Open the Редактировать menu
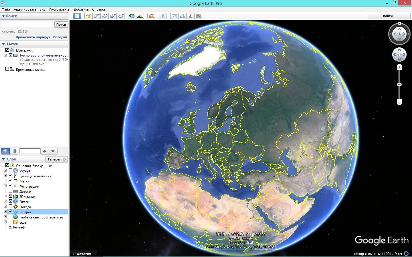412x257 pixels. (x=25, y=9)
